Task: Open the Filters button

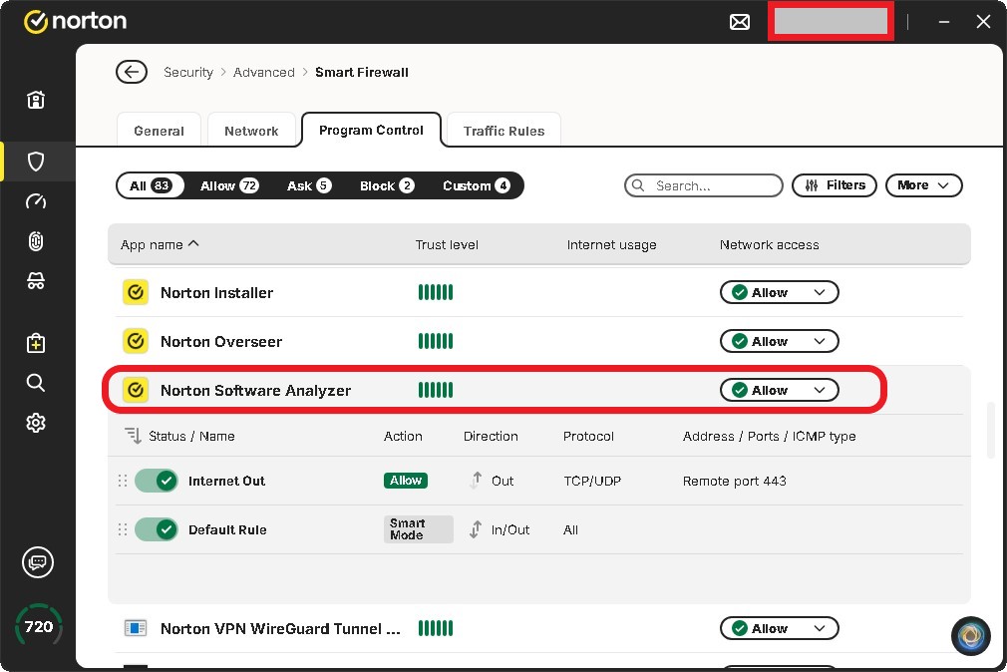Action: (835, 185)
